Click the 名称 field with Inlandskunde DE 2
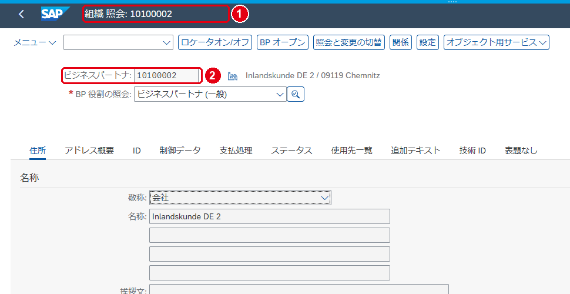Image resolution: width=570 pixels, height=294 pixels. pyautogui.click(x=270, y=216)
